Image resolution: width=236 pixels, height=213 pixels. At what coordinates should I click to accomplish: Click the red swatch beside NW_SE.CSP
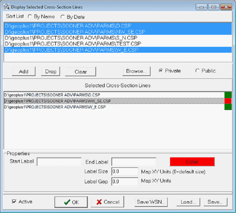click(228, 101)
